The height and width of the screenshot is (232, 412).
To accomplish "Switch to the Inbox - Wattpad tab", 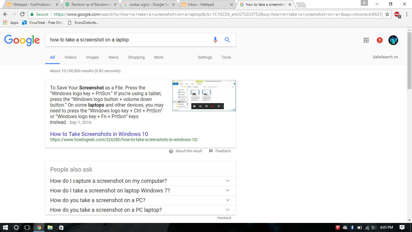I will pos(207,5).
